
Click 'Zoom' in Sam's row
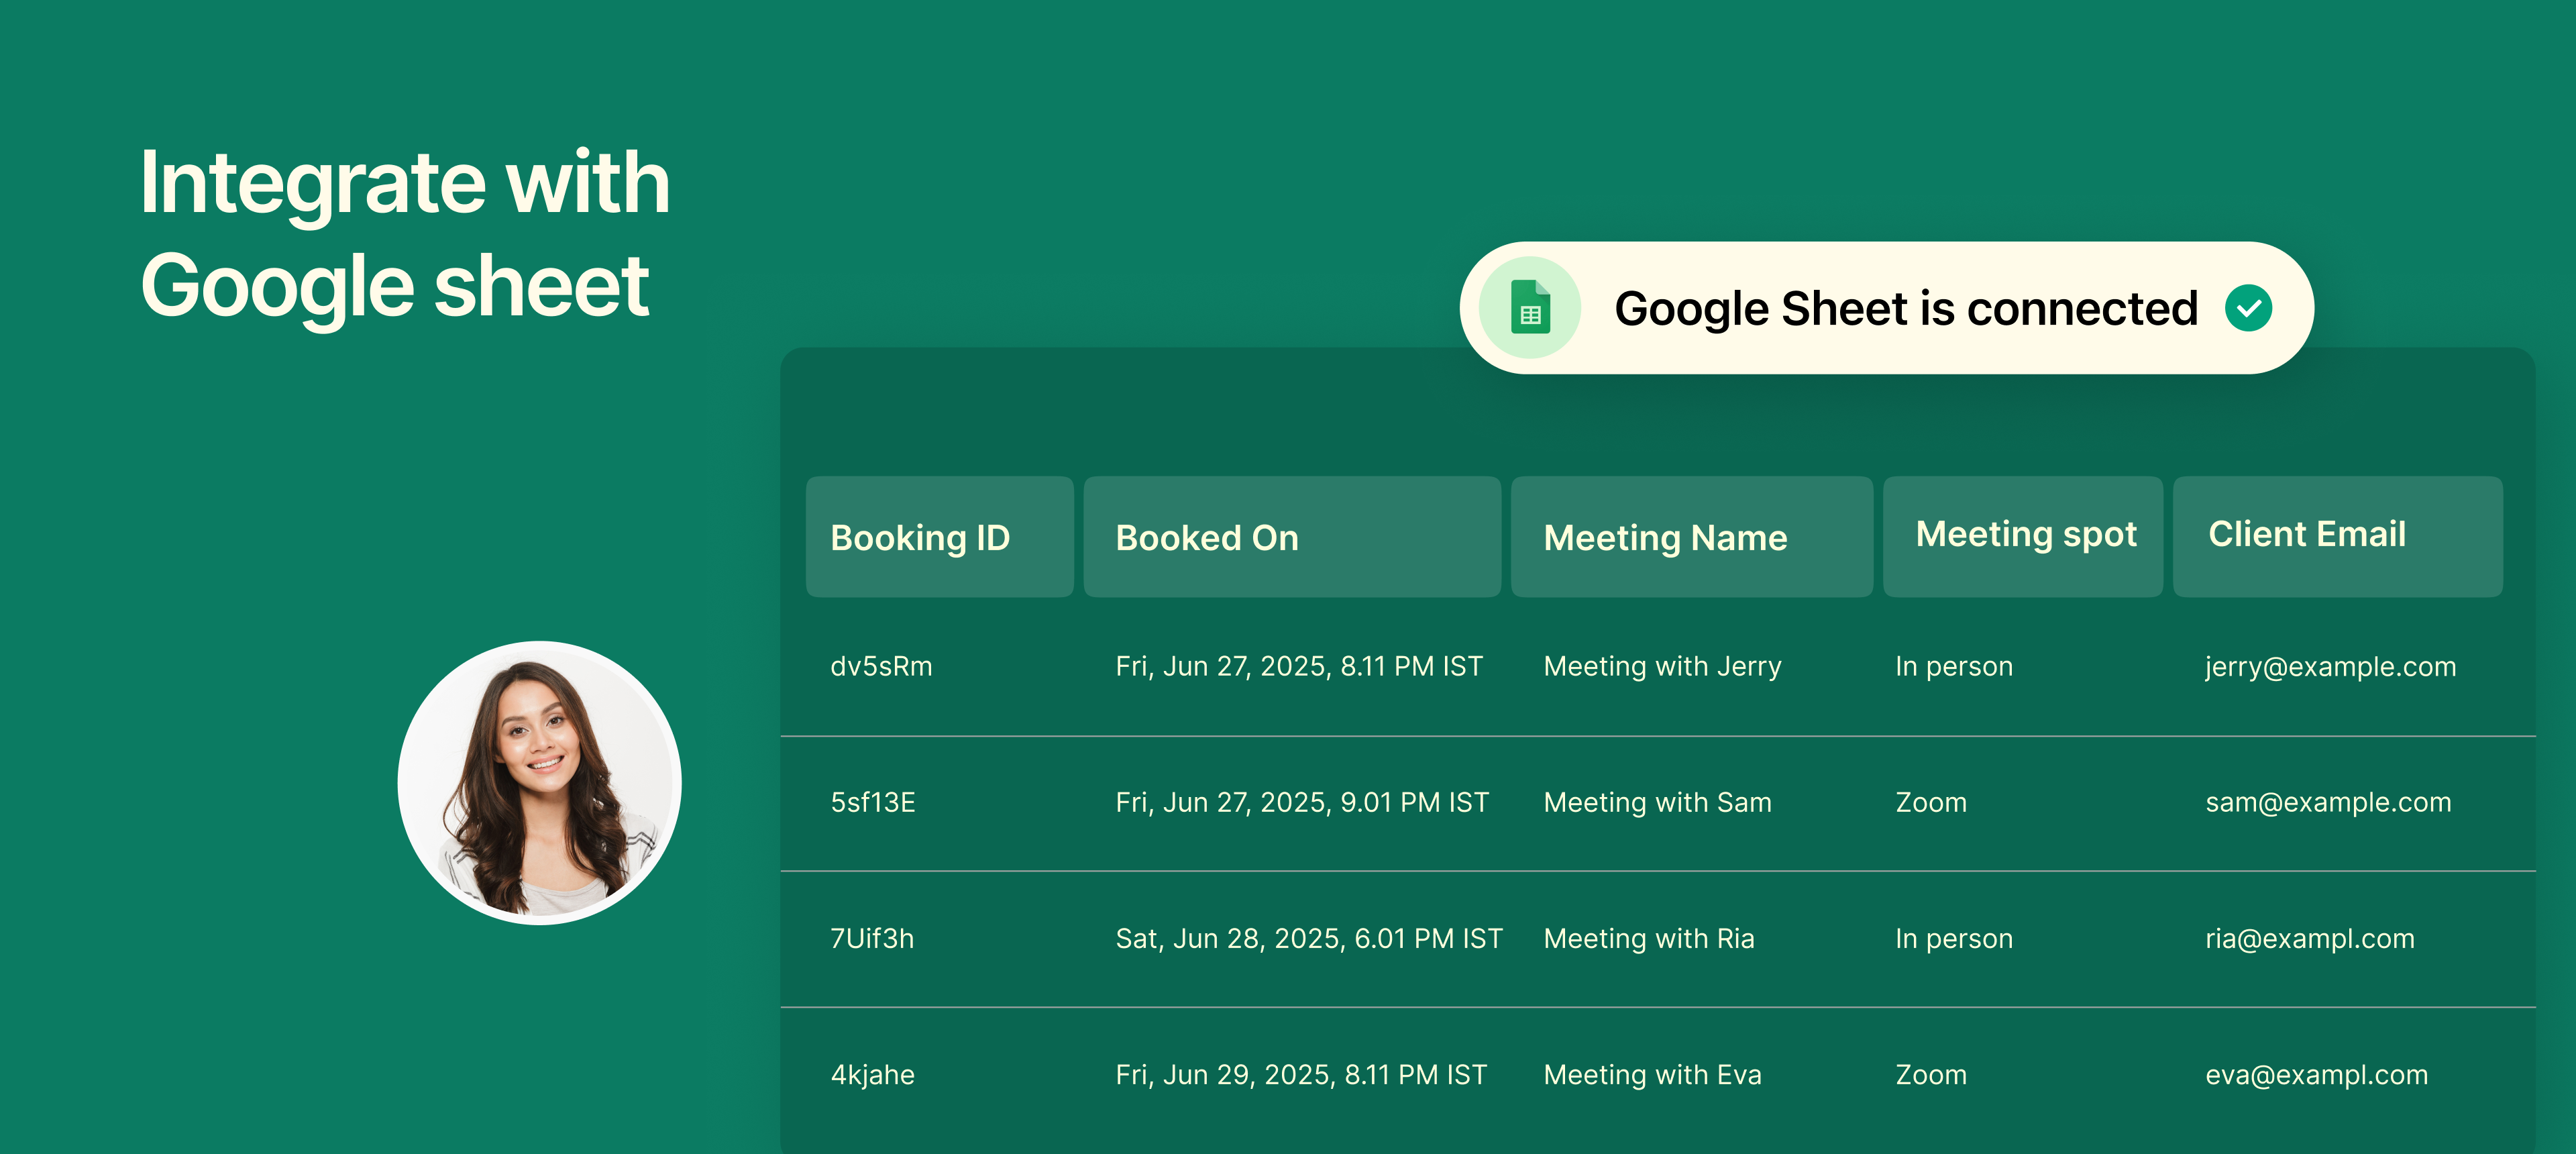(1931, 802)
